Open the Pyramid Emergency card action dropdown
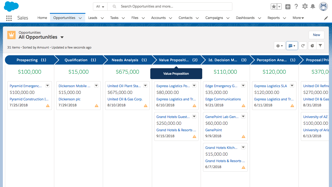The image size is (332, 187). pos(47,85)
